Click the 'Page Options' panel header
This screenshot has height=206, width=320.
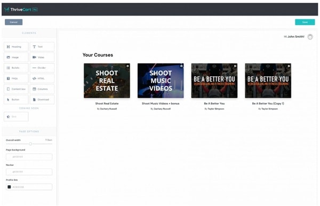pos(29,131)
